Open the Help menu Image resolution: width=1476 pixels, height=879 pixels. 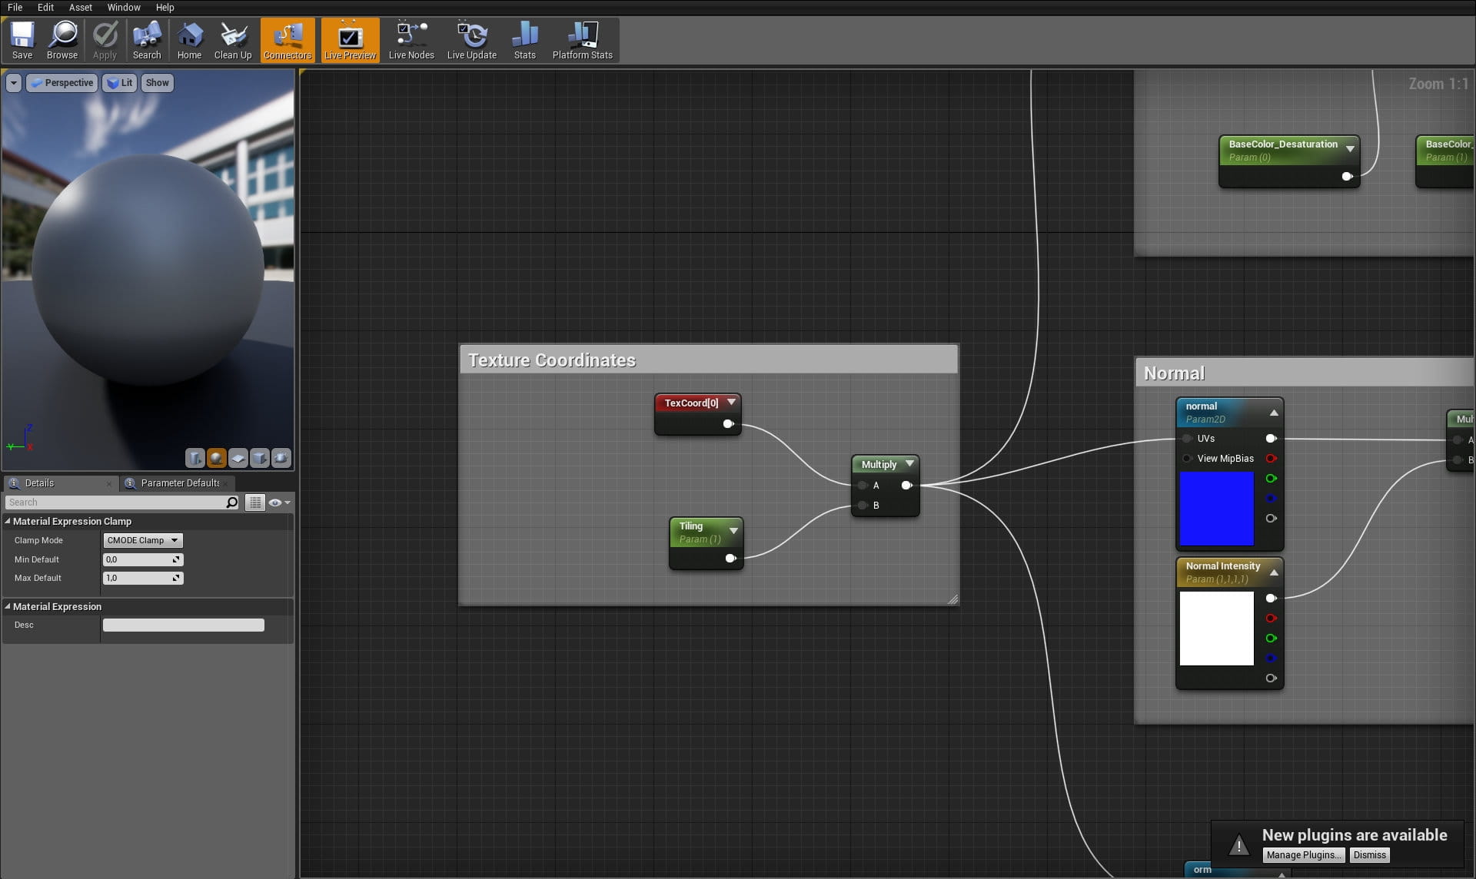pyautogui.click(x=165, y=7)
